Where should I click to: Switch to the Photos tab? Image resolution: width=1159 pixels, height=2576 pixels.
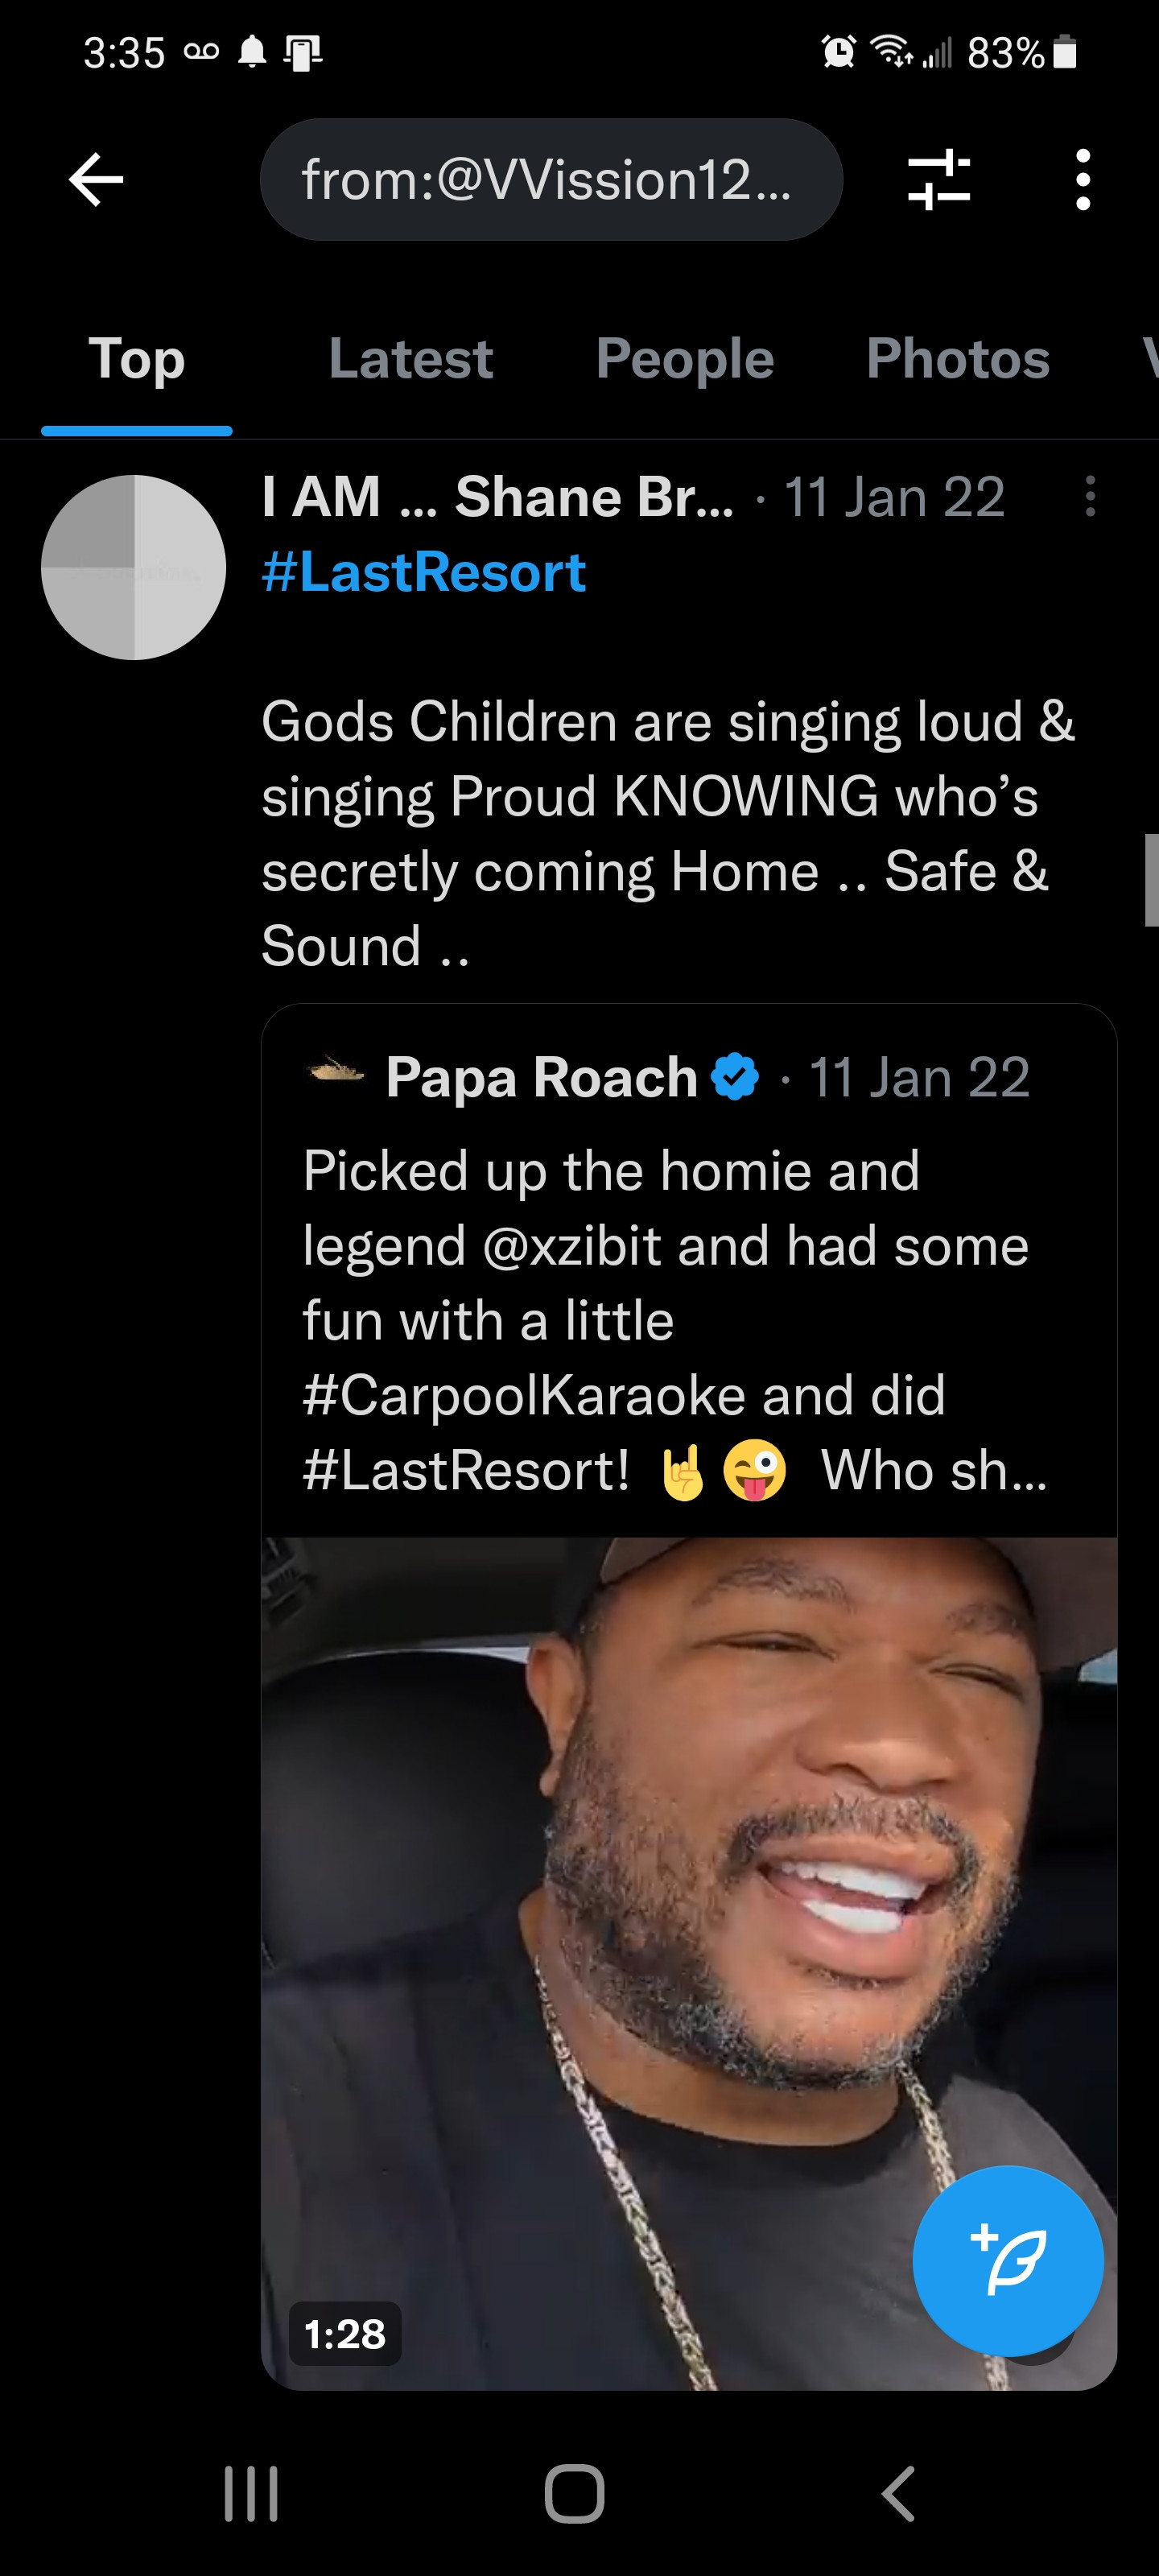pos(958,359)
